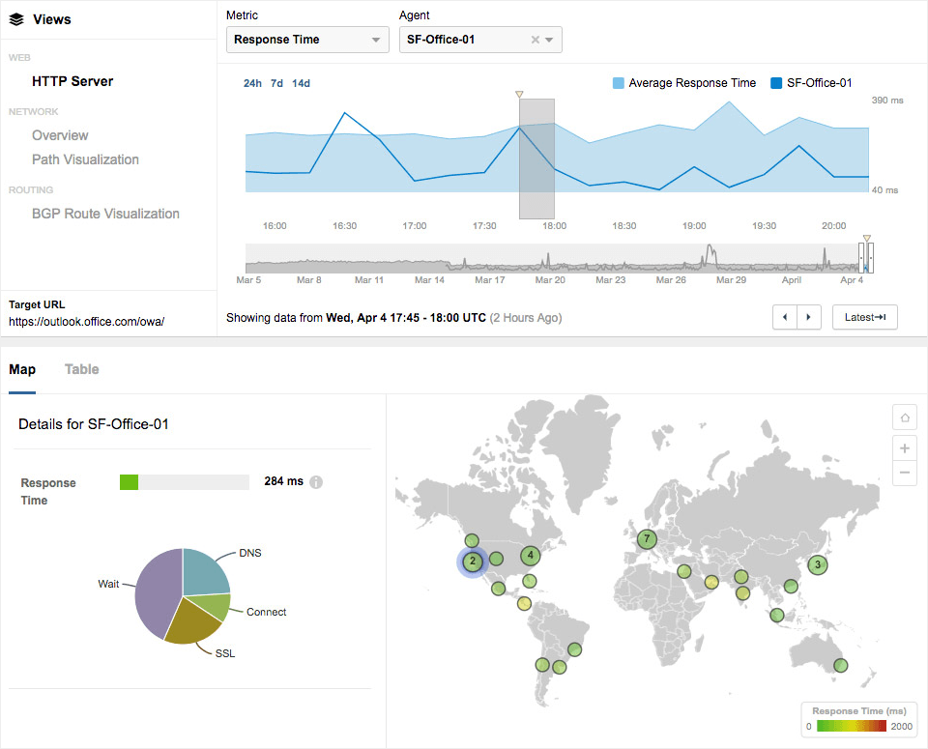Clear the SF-Office-01 agent selection

click(x=536, y=40)
